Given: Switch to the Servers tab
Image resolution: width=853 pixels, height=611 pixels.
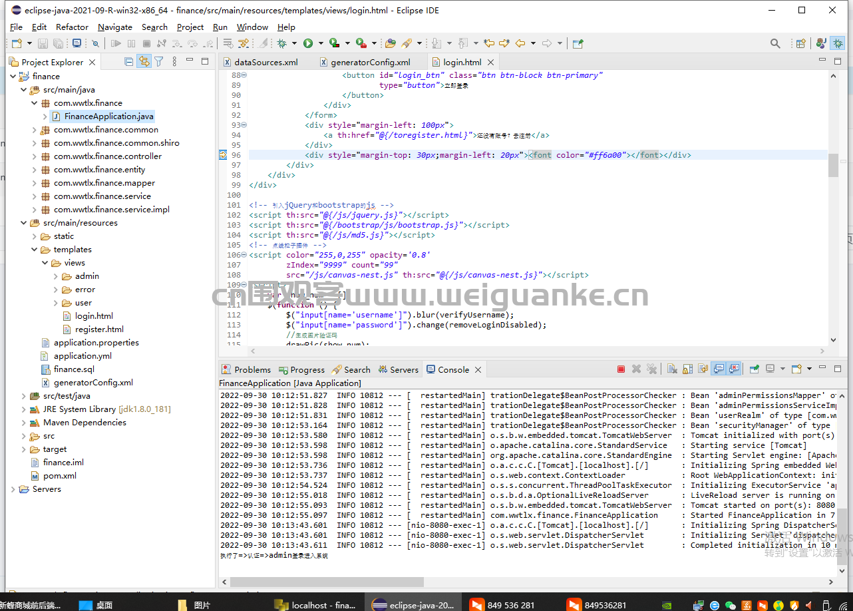Looking at the screenshot, I should pos(398,369).
